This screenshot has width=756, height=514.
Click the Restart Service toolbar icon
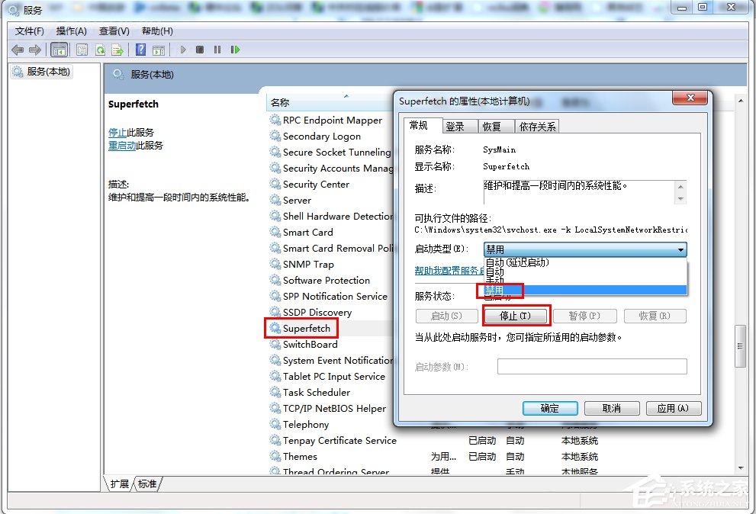[236, 49]
